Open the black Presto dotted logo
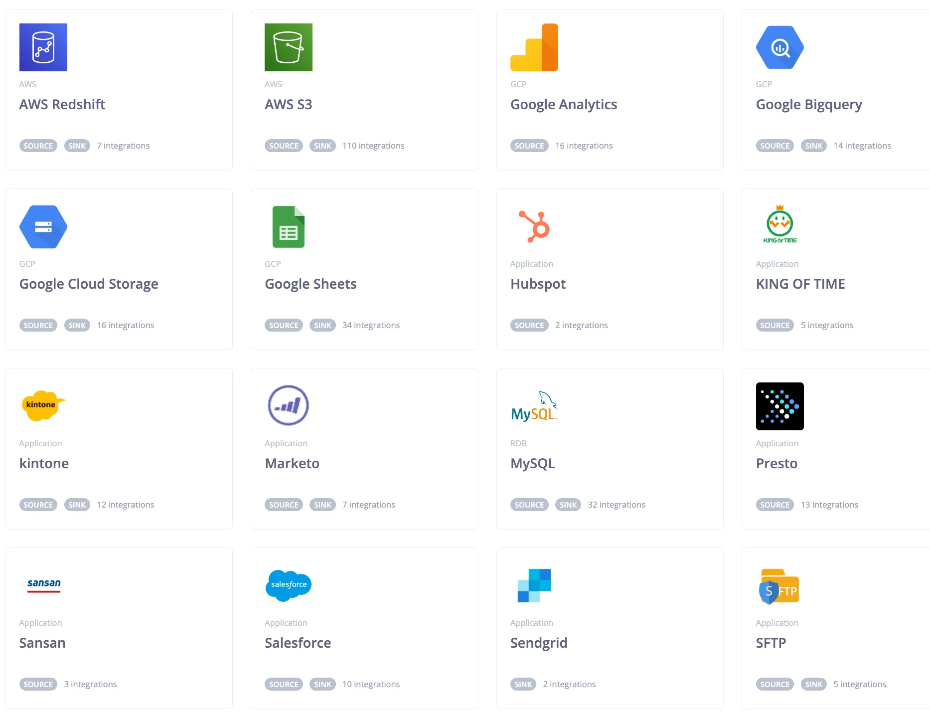This screenshot has height=727, width=930. click(779, 406)
